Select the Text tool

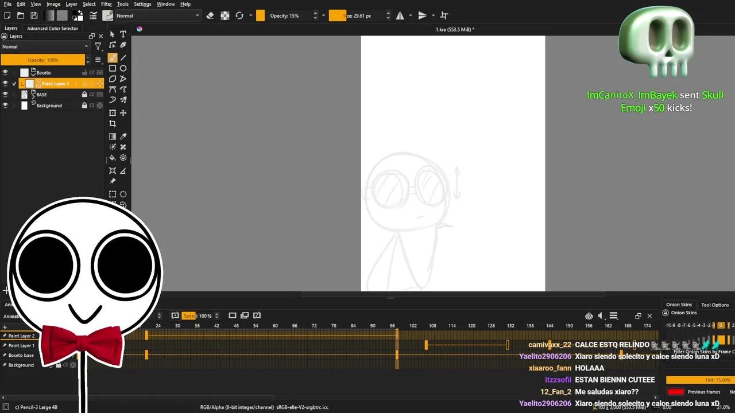(123, 34)
